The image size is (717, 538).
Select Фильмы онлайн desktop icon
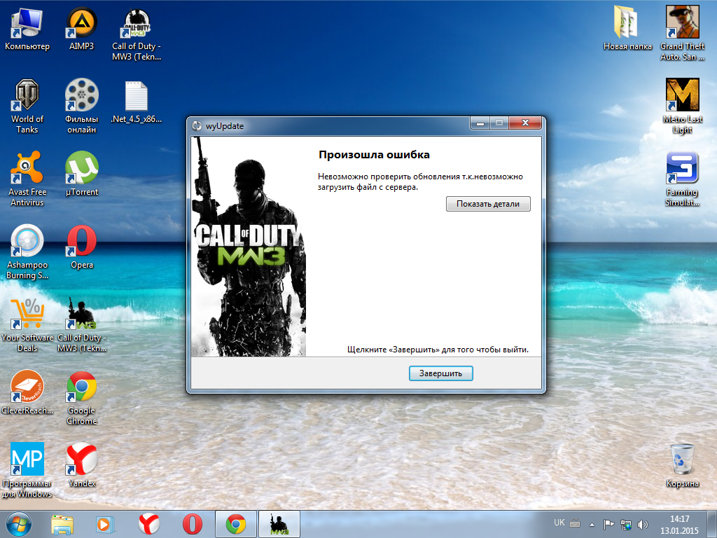81,106
